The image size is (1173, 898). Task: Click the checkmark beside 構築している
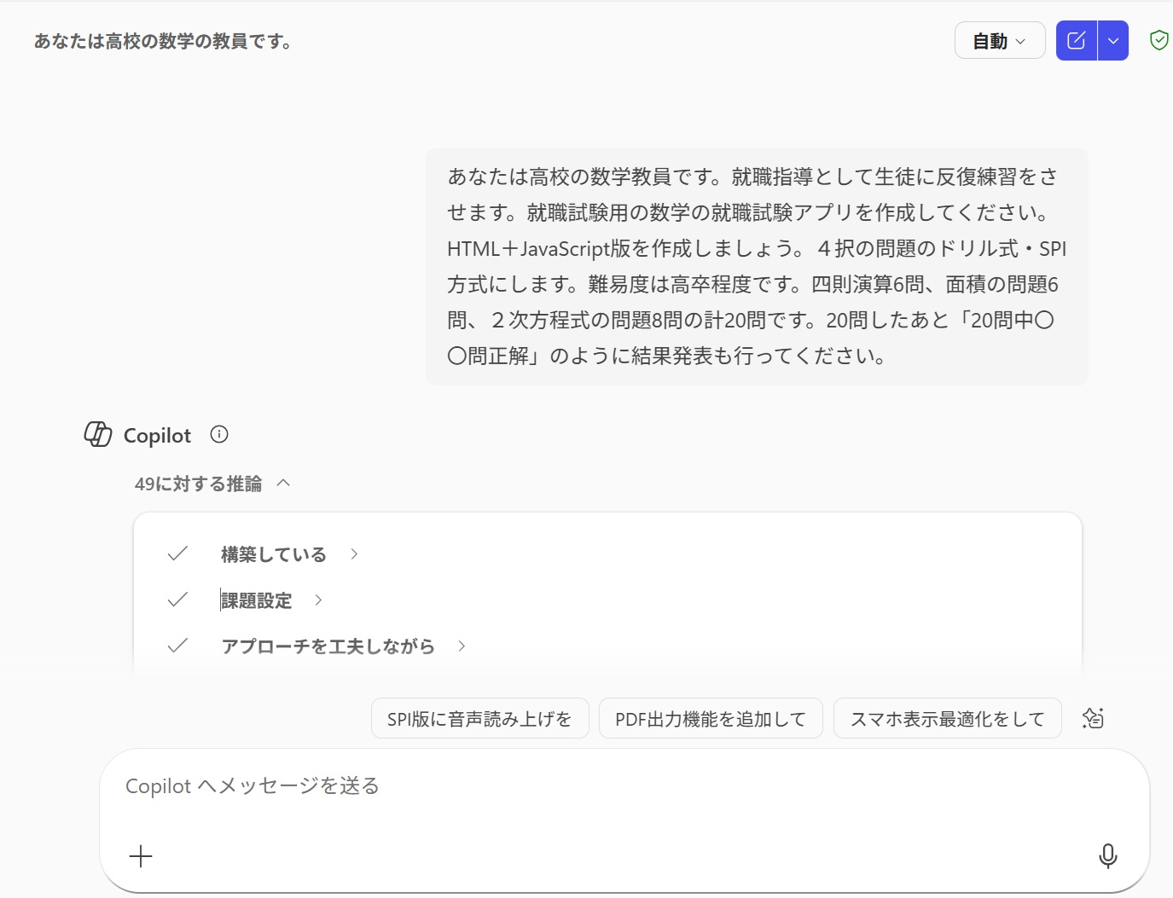pyautogui.click(x=177, y=553)
